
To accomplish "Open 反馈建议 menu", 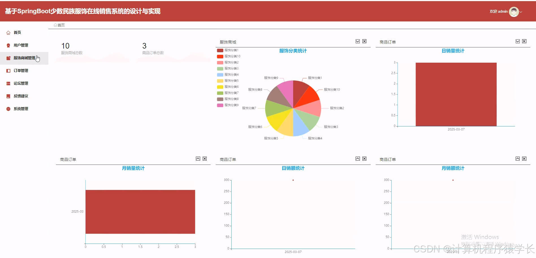I will click(x=24, y=96).
